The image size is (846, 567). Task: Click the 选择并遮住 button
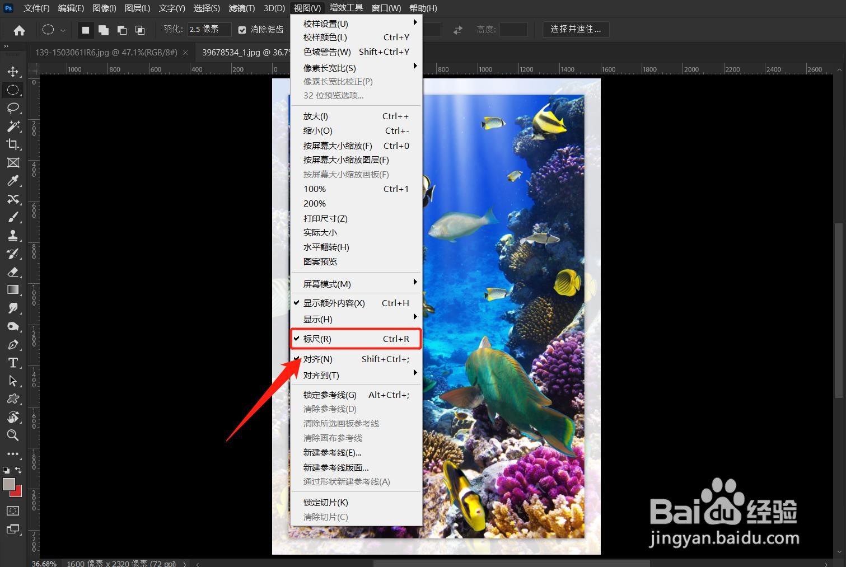click(576, 29)
